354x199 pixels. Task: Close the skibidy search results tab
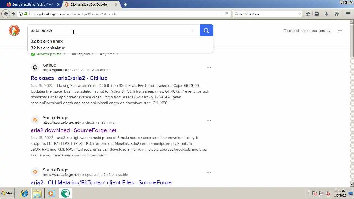click(58, 4)
